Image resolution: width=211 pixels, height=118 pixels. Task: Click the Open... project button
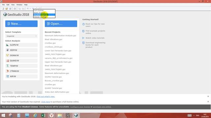coord(61,24)
